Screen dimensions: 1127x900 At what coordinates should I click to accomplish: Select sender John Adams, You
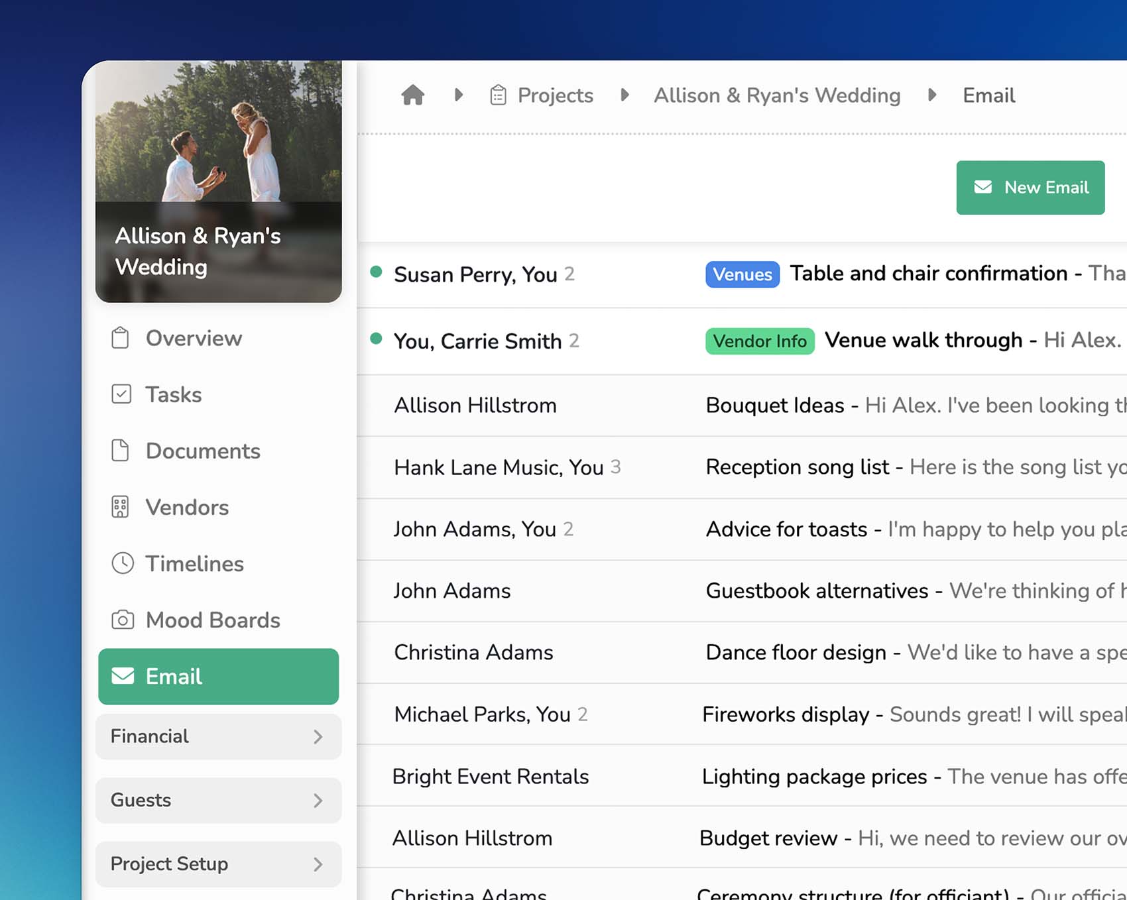pyautogui.click(x=475, y=529)
